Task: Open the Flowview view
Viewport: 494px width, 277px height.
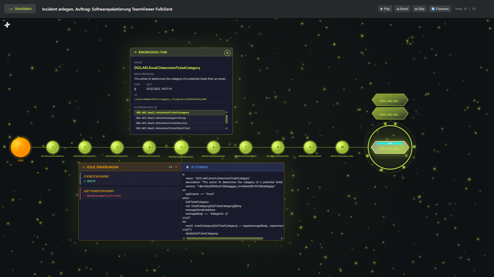Action: coord(440,9)
